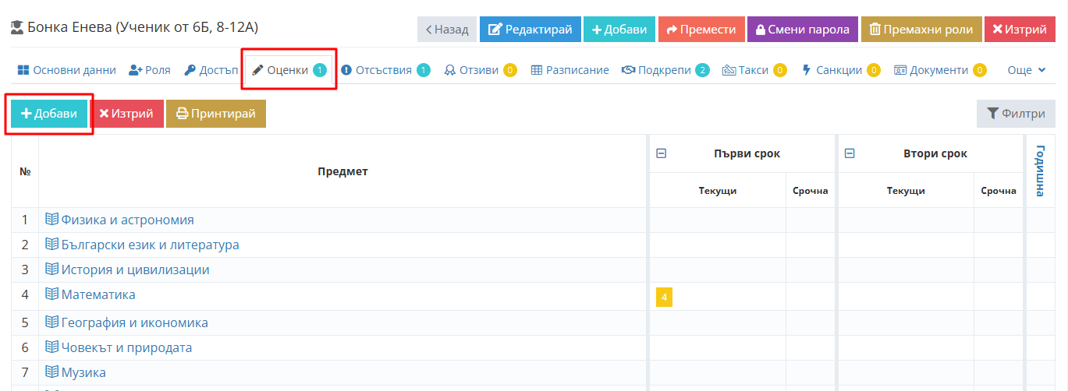Open the Разписание tab
The image size is (1068, 391).
coord(569,70)
